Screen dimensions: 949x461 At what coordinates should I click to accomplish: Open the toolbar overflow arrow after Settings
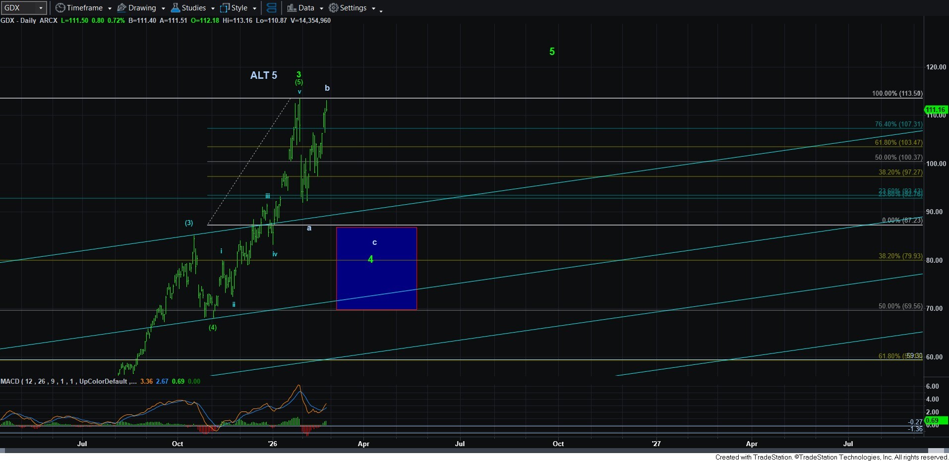tap(381, 11)
